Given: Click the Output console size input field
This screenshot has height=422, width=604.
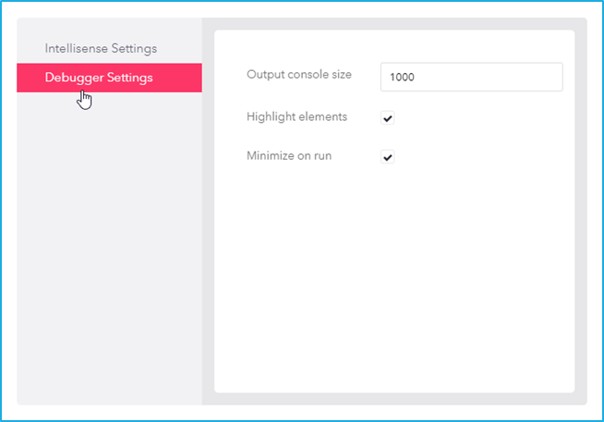Looking at the screenshot, I should [x=472, y=77].
